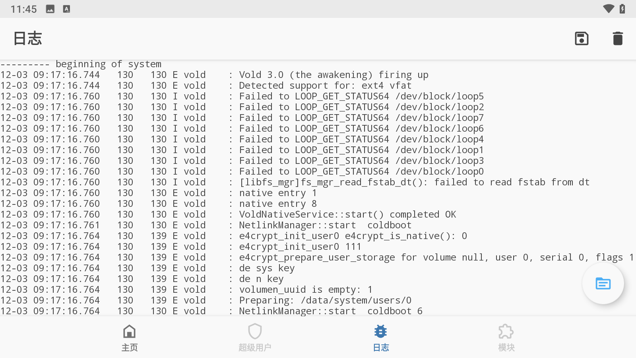Tap the "Detected support for: ext4 vfat" entry
Image resolution: width=636 pixels, height=358 pixels.
click(x=325, y=86)
